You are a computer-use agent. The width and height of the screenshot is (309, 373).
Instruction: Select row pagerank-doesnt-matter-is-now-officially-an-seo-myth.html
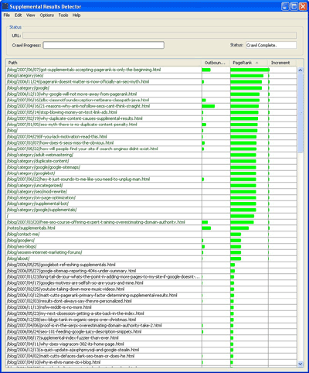click(x=151, y=82)
